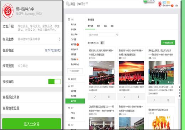Click the 管理 section icon in sidebar
This screenshot has width=185, height=130.
pyautogui.click(x=69, y=86)
